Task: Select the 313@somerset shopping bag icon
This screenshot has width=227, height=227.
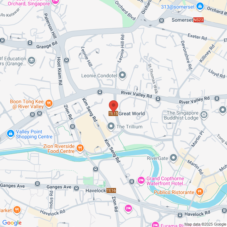Action: [x=200, y=6]
